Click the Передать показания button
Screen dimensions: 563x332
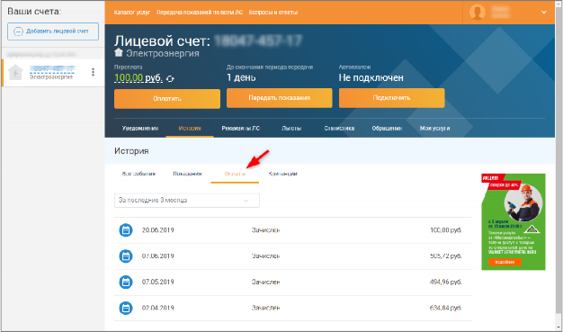point(280,98)
